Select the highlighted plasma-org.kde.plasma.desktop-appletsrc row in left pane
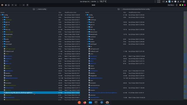Viewport: 187px width, 105px height. pos(40,93)
